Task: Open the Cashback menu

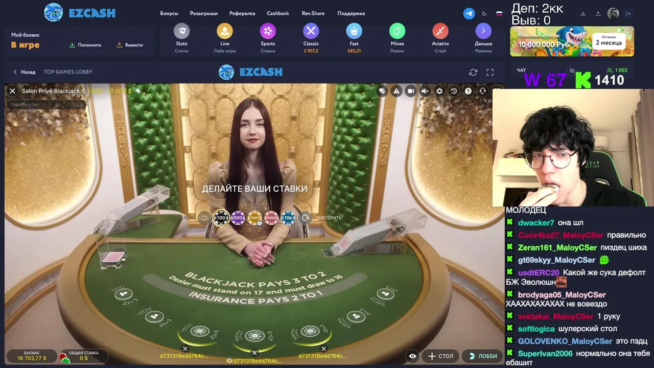Action: (278, 13)
